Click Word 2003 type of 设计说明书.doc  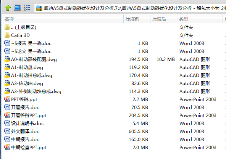click(x=192, y=124)
